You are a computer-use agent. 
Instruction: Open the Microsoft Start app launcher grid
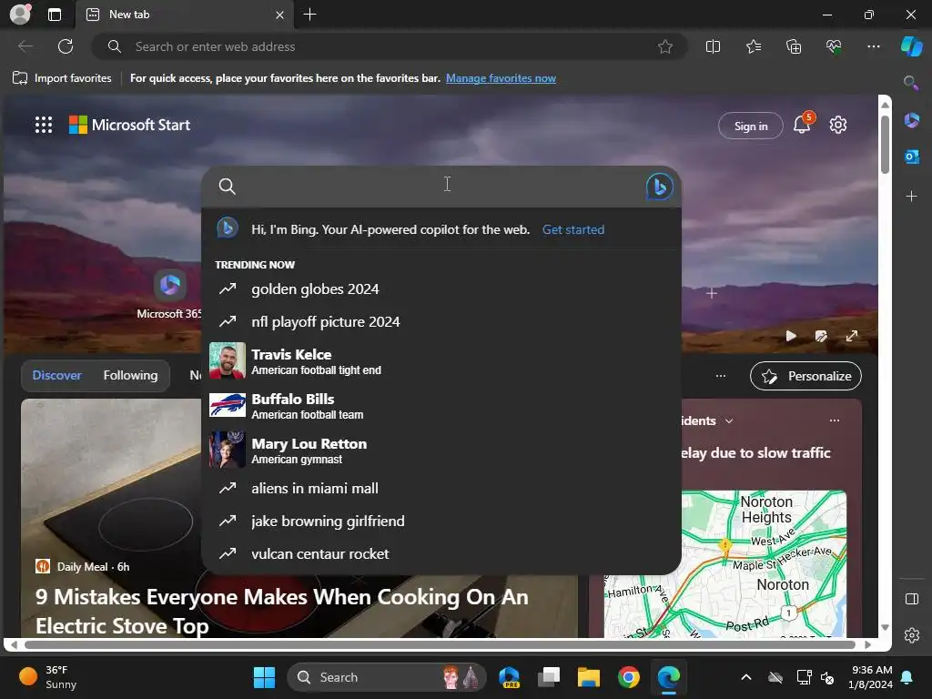[44, 125]
